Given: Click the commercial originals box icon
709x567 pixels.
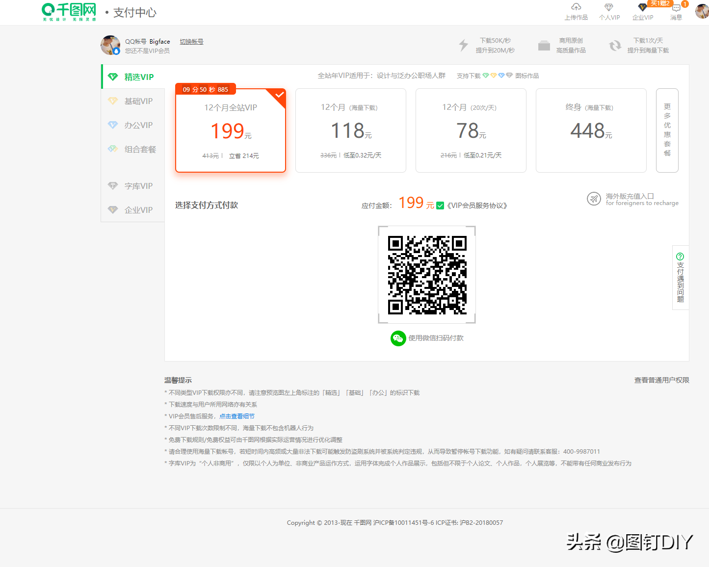Looking at the screenshot, I should coord(544,46).
